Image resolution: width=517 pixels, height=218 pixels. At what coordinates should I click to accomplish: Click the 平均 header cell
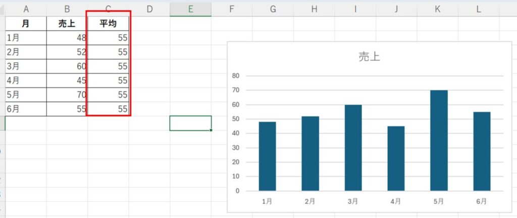click(108, 24)
